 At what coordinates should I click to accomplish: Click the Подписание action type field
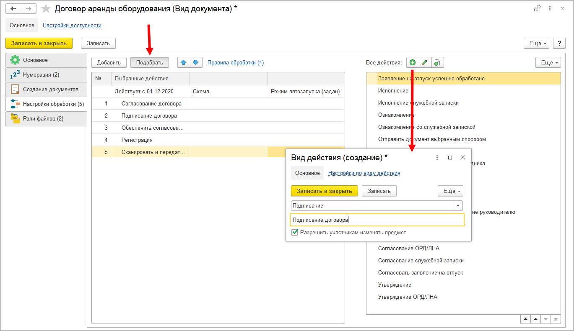[372, 205]
